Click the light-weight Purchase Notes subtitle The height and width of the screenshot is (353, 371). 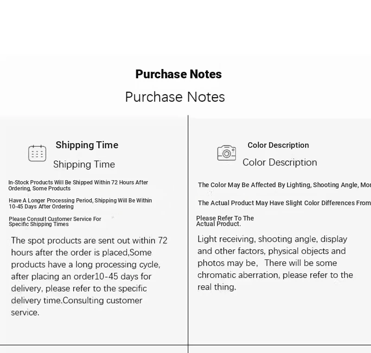pos(175,97)
